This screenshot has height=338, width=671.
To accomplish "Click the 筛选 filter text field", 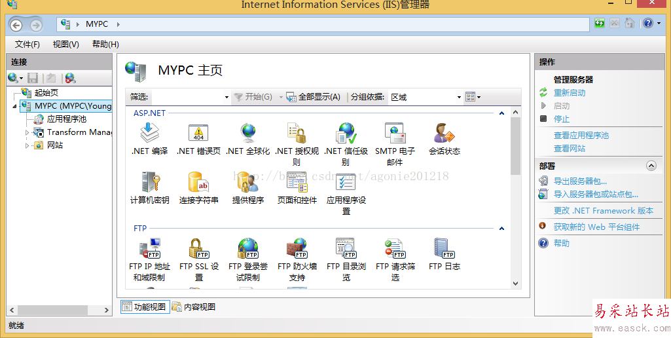I will click(x=187, y=97).
